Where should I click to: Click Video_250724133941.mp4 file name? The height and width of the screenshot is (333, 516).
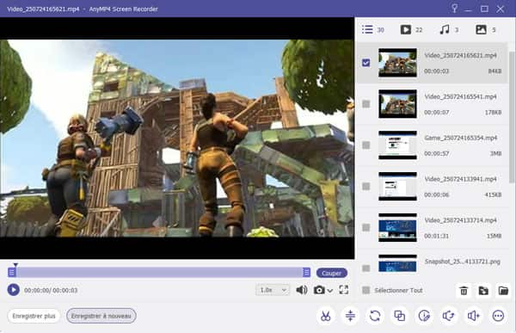[460, 179]
